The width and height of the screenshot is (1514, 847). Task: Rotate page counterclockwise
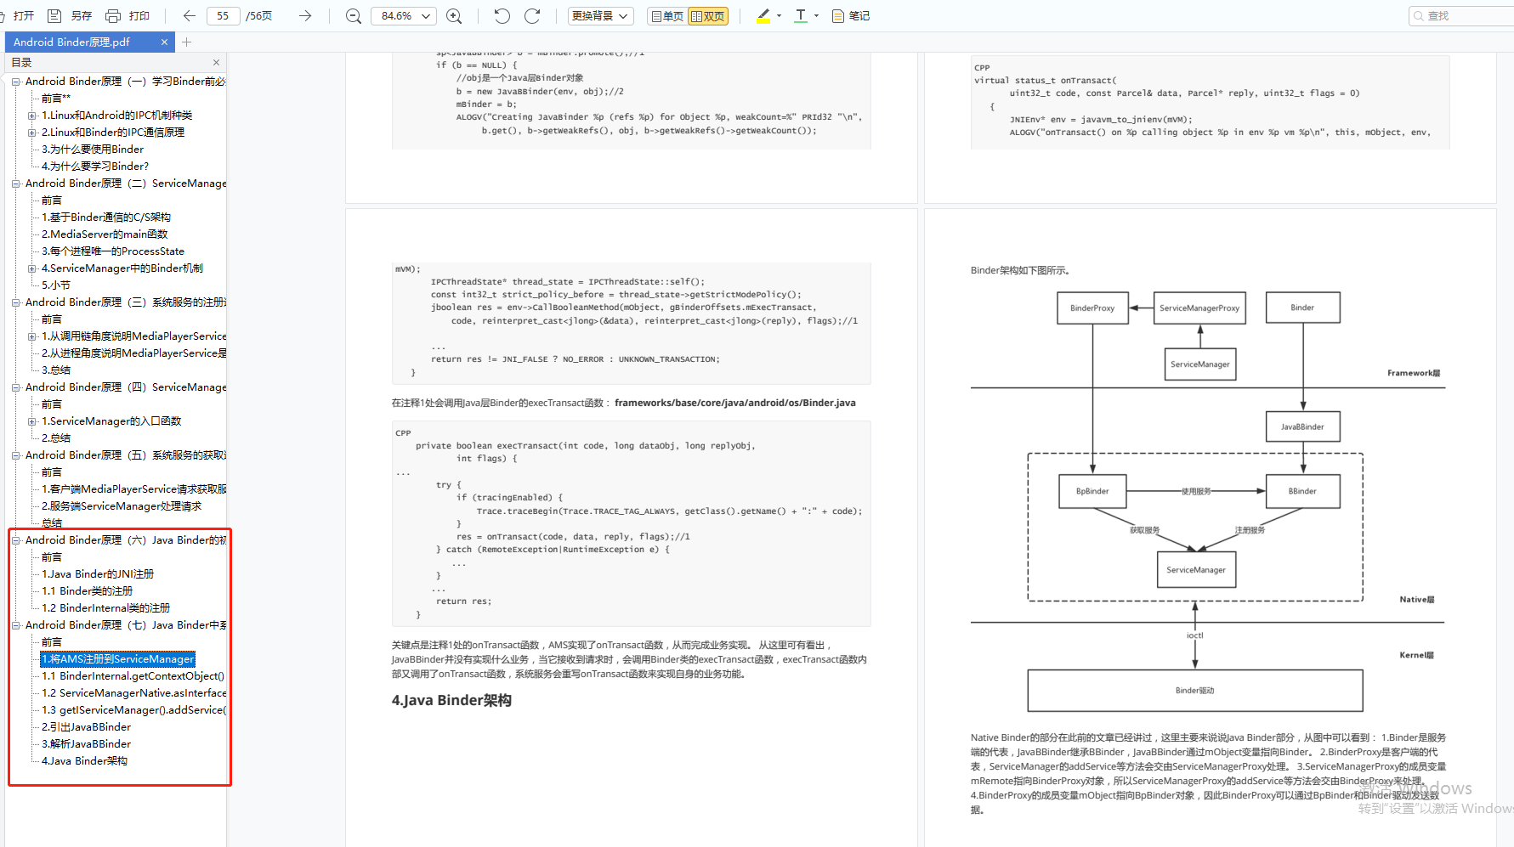(502, 15)
